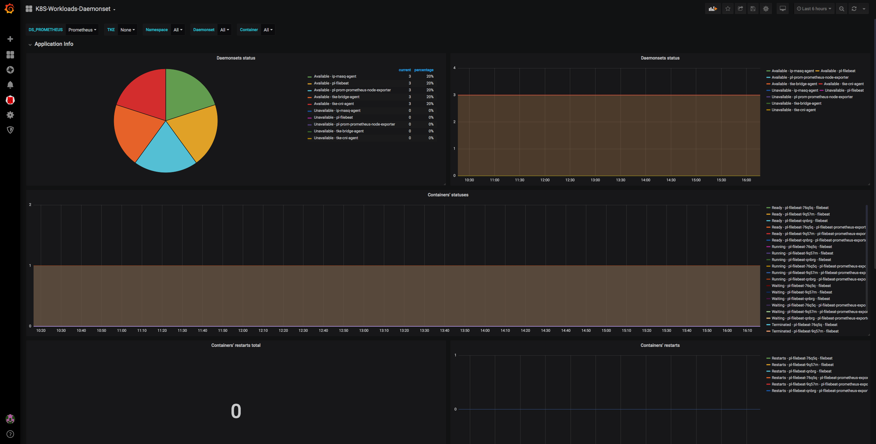Open Server Admin shield icon
The image size is (876, 444).
pos(10,130)
